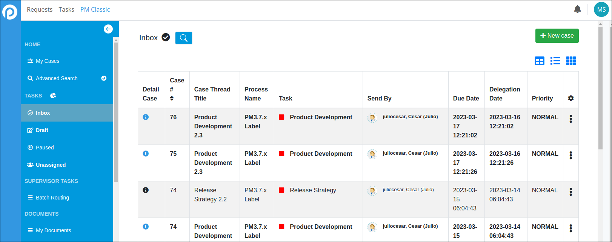Open detail info for case 74 Release Strategy
This screenshot has width=612, height=242.
(x=146, y=190)
